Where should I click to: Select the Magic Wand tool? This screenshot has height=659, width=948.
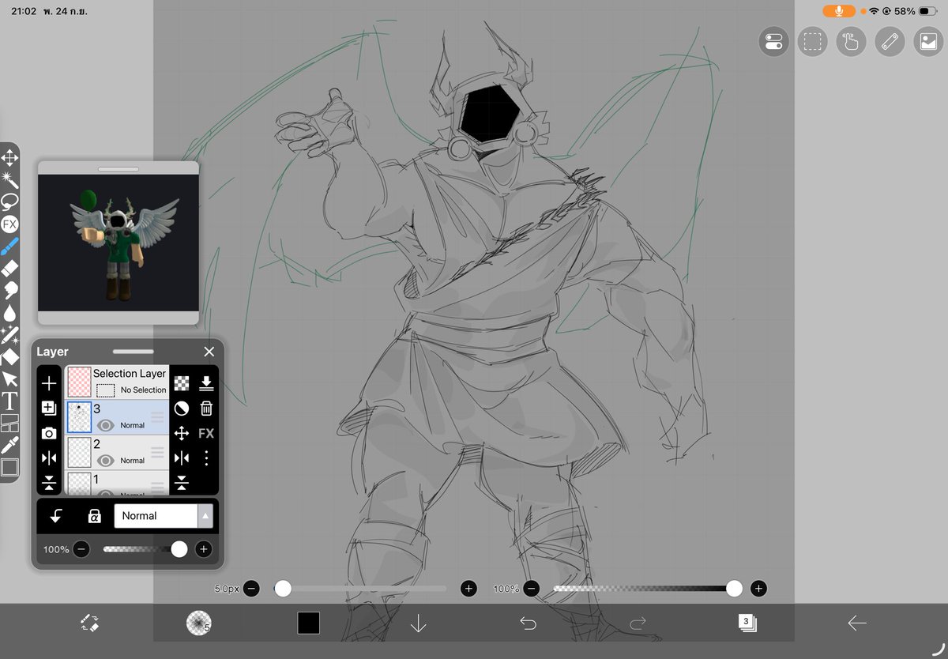point(9,179)
